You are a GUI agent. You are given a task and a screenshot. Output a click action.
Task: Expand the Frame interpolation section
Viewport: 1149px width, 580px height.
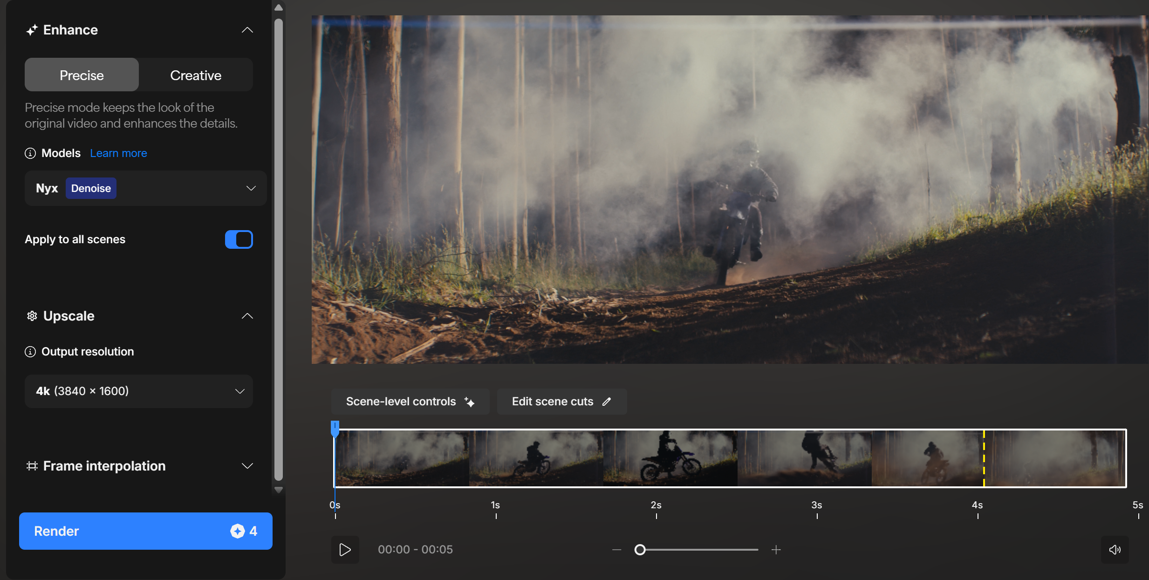click(247, 466)
